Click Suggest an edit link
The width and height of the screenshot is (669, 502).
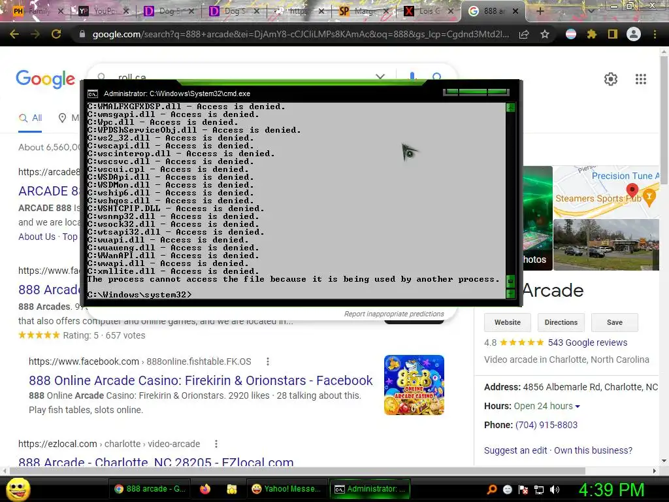[515, 450]
